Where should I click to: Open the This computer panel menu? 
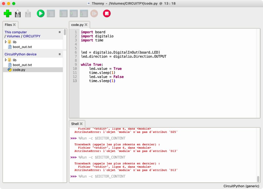click(60, 32)
